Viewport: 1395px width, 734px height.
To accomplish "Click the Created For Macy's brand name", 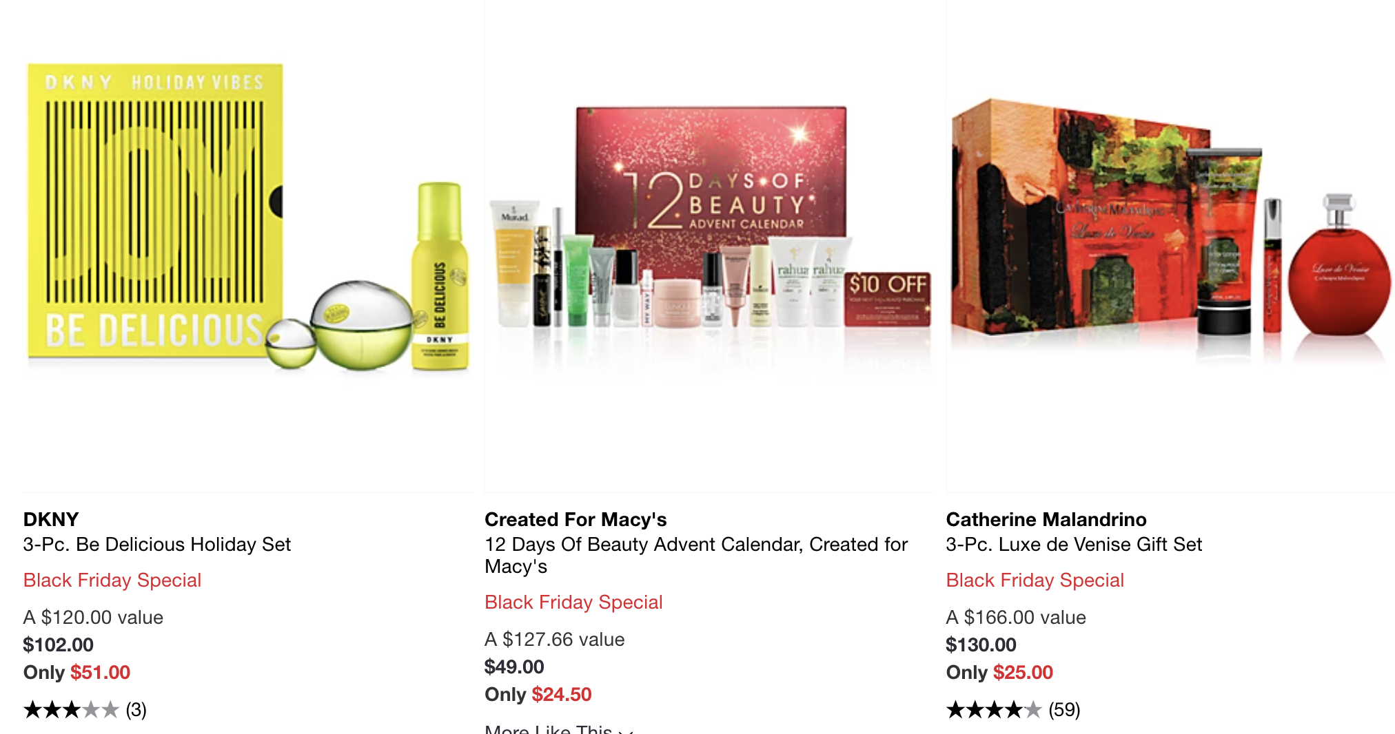I will point(576,519).
